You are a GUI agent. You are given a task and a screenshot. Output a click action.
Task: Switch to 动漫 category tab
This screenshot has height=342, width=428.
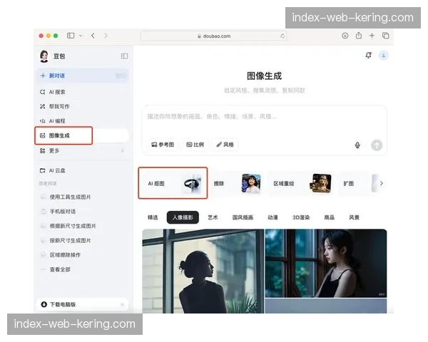pyautogui.click(x=272, y=217)
